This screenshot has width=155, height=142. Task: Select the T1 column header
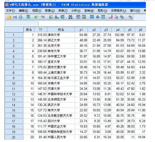pos(41,30)
